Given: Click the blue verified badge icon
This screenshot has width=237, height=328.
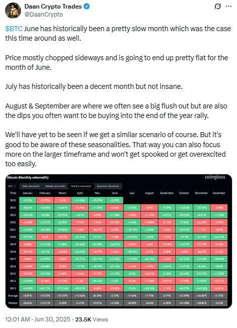Looking at the screenshot, I should [87, 7].
